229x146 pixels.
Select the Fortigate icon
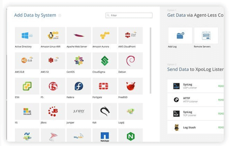[x=105, y=86]
